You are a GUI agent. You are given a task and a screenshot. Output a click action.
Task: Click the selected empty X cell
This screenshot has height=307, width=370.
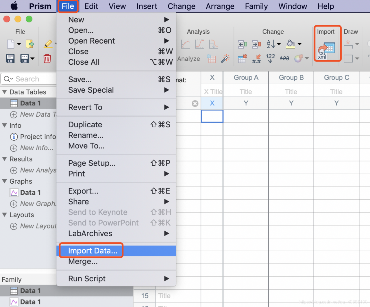212,116
